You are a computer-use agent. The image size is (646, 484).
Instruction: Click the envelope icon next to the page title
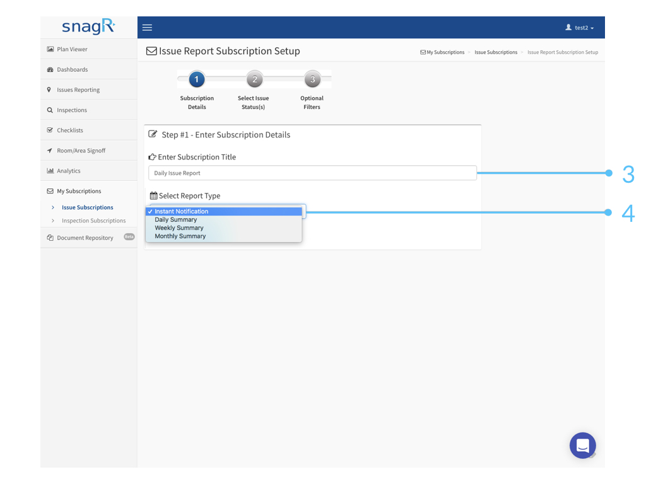151,51
